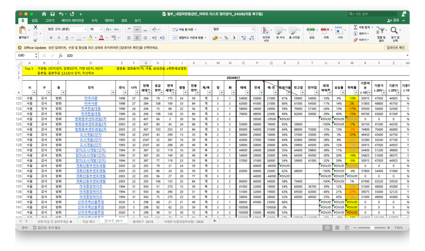The height and width of the screenshot is (251, 425).
Task: Toggle underline formatting
Action: pos(66,38)
